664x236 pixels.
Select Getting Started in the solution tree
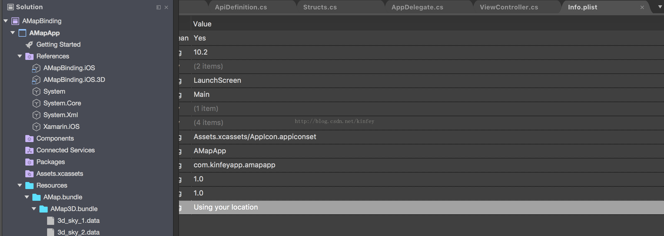pos(58,45)
